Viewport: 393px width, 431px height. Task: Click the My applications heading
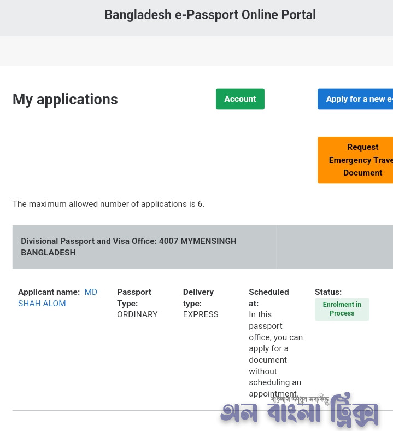tap(65, 99)
